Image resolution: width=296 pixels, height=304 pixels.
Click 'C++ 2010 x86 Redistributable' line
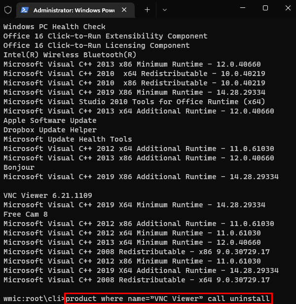point(134,83)
